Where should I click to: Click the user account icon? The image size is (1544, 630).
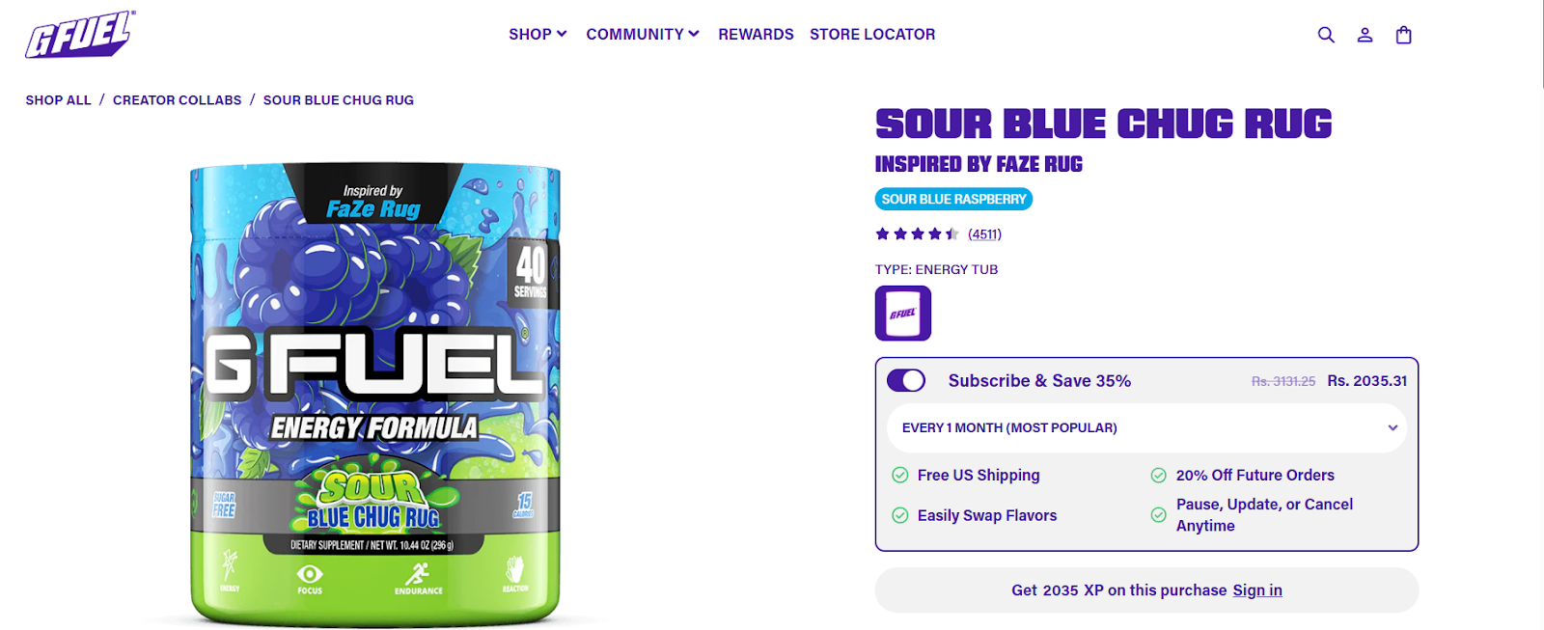click(x=1365, y=35)
